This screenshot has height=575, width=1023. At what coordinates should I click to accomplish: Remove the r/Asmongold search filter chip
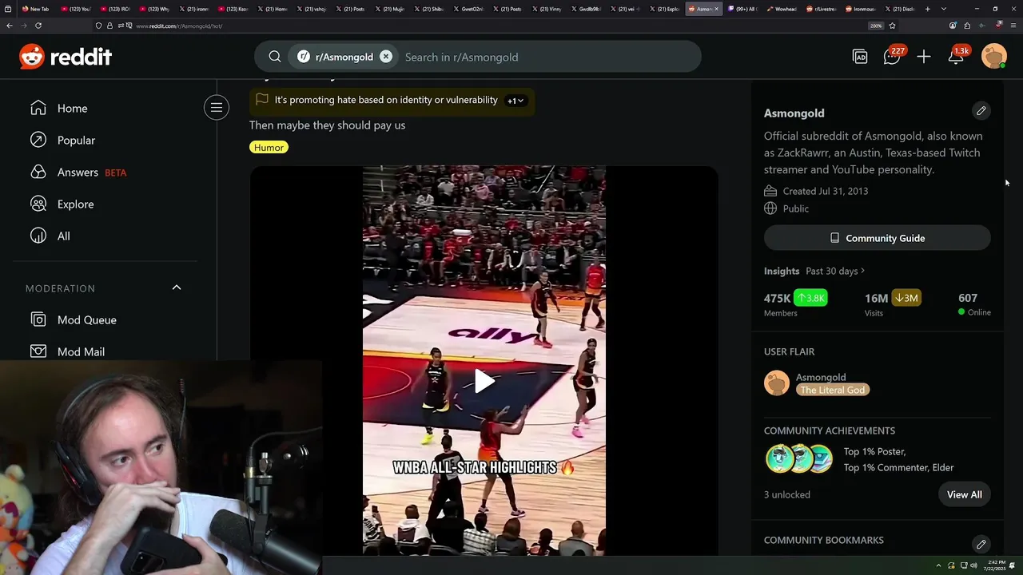point(386,57)
